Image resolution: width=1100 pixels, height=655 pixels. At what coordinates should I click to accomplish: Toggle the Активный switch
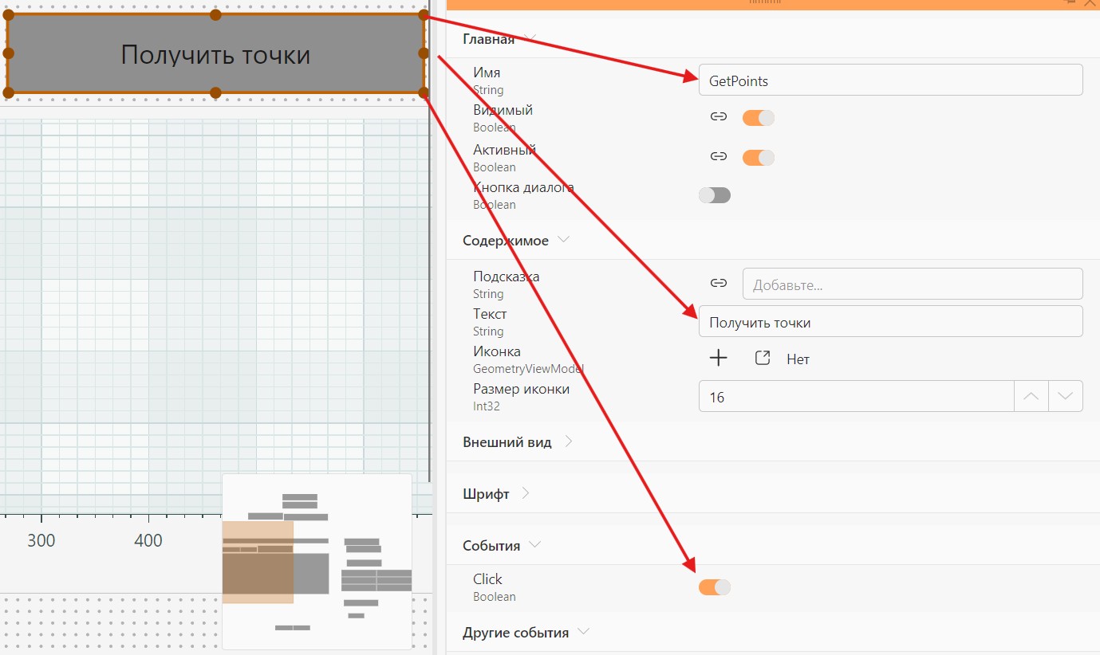click(759, 158)
